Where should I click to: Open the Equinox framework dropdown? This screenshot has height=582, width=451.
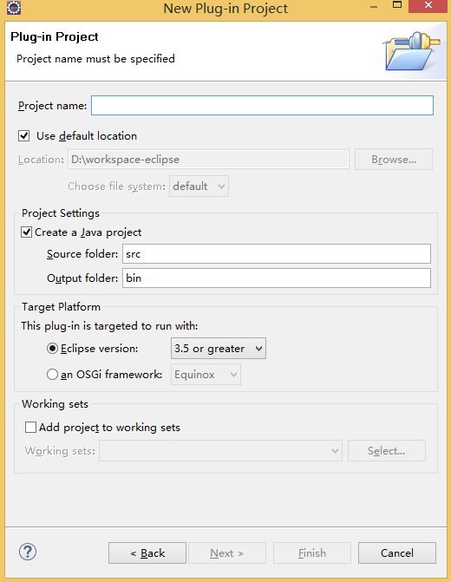tap(206, 374)
